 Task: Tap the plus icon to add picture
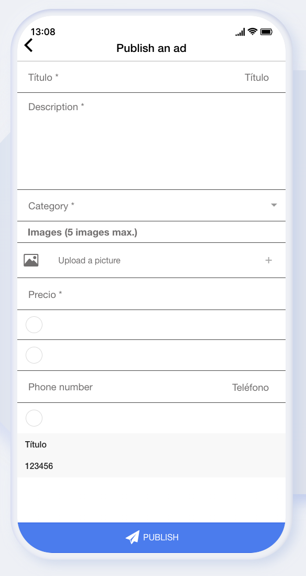point(269,260)
